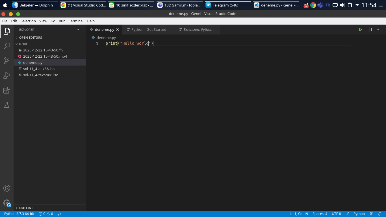Open the Run menu

(62, 21)
